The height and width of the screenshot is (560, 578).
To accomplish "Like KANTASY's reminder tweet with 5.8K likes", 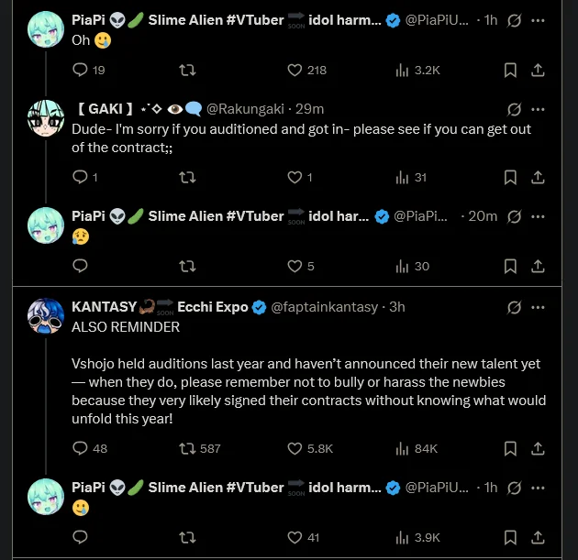I will coord(295,448).
